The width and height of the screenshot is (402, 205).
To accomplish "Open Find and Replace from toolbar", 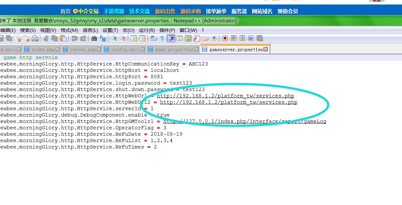I will point(103,38).
